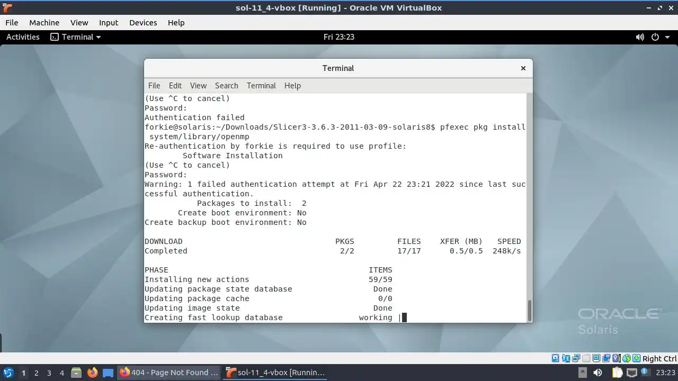Launch Firefox from the host taskbar
This screenshot has height=381, width=678.
pos(92,373)
